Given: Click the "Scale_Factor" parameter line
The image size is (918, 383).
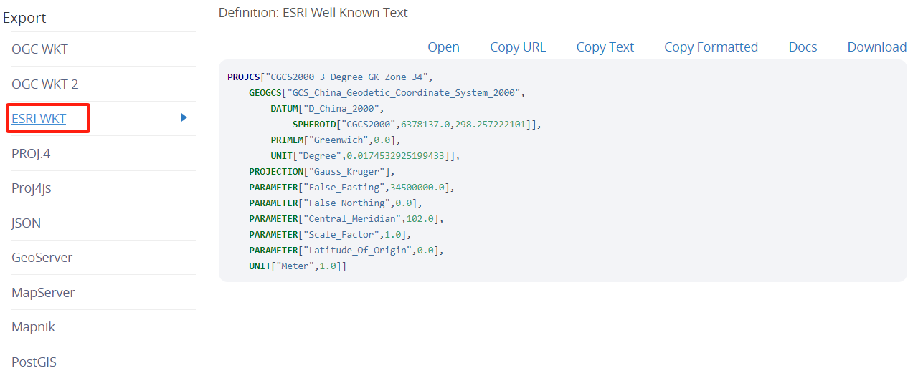Looking at the screenshot, I should tap(330, 235).
